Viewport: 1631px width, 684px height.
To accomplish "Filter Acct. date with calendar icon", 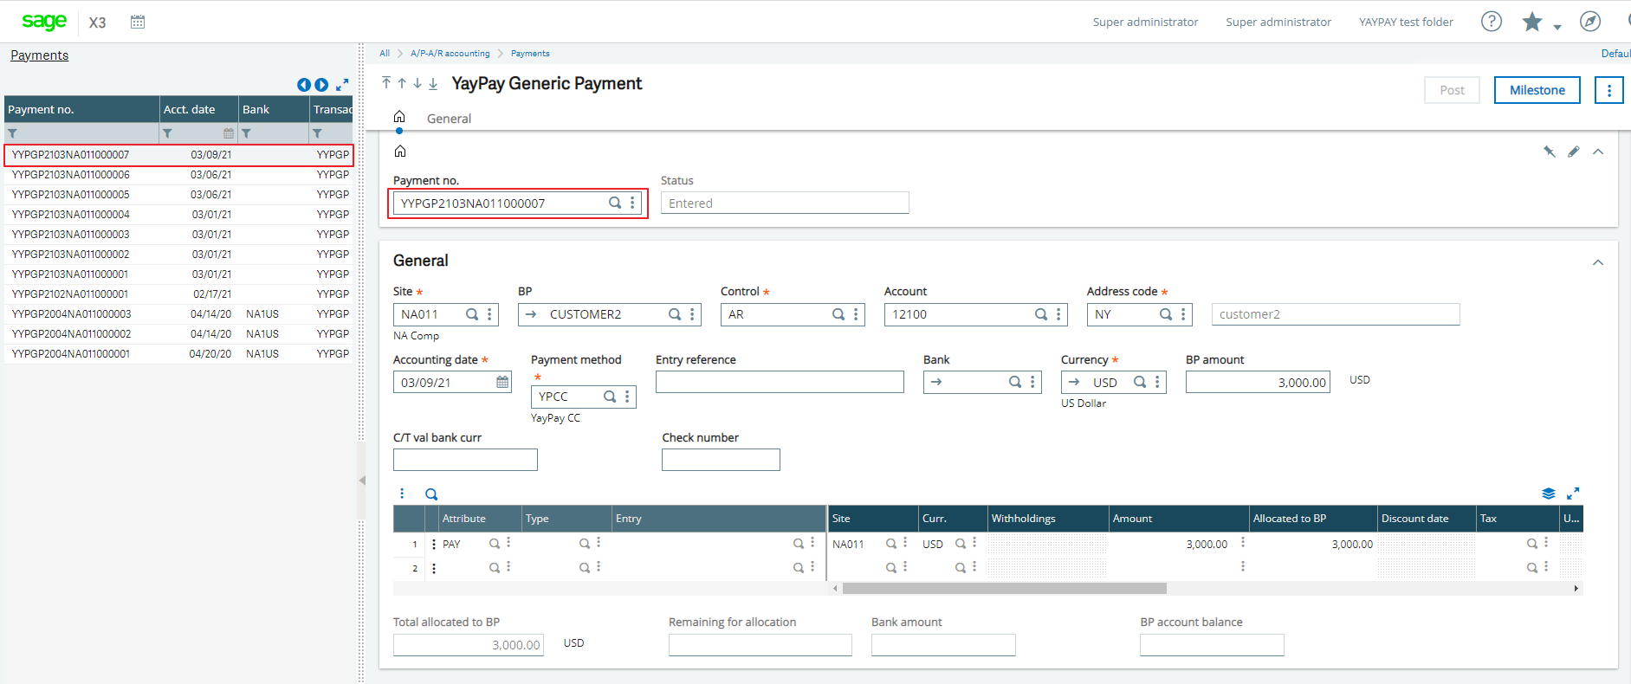I will click(229, 133).
